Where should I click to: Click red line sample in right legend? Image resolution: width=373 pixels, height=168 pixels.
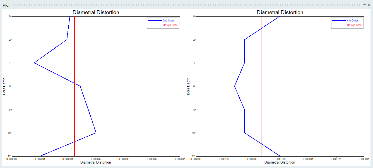[339, 25]
